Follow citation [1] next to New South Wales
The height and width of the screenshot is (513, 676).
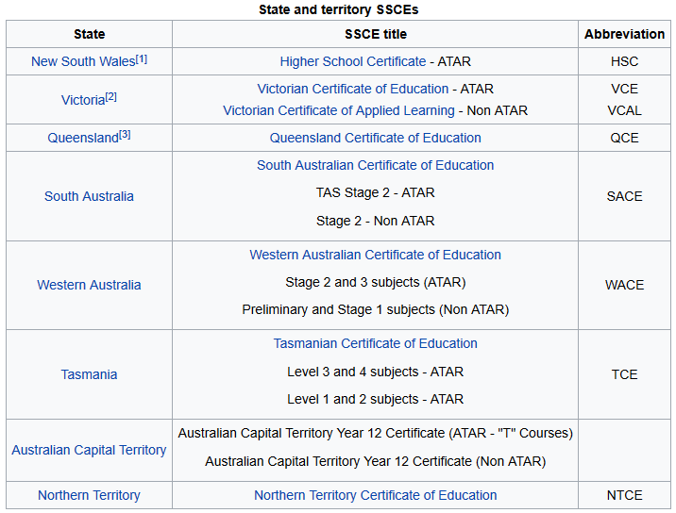[x=142, y=59]
